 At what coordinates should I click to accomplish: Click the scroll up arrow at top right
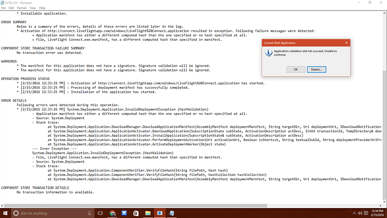[385, 14]
